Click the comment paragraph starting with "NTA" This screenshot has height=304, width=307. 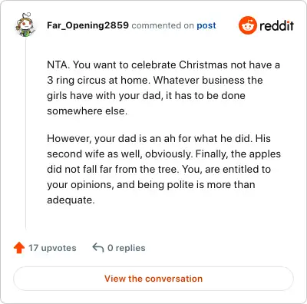(163, 88)
